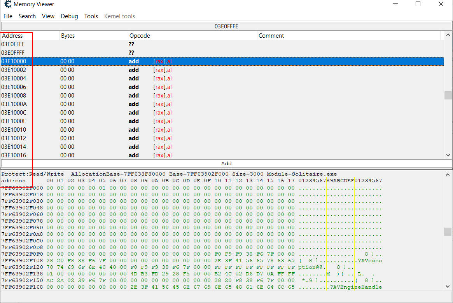Open the Debug menu
The height and width of the screenshot is (303, 453).
[x=69, y=16]
